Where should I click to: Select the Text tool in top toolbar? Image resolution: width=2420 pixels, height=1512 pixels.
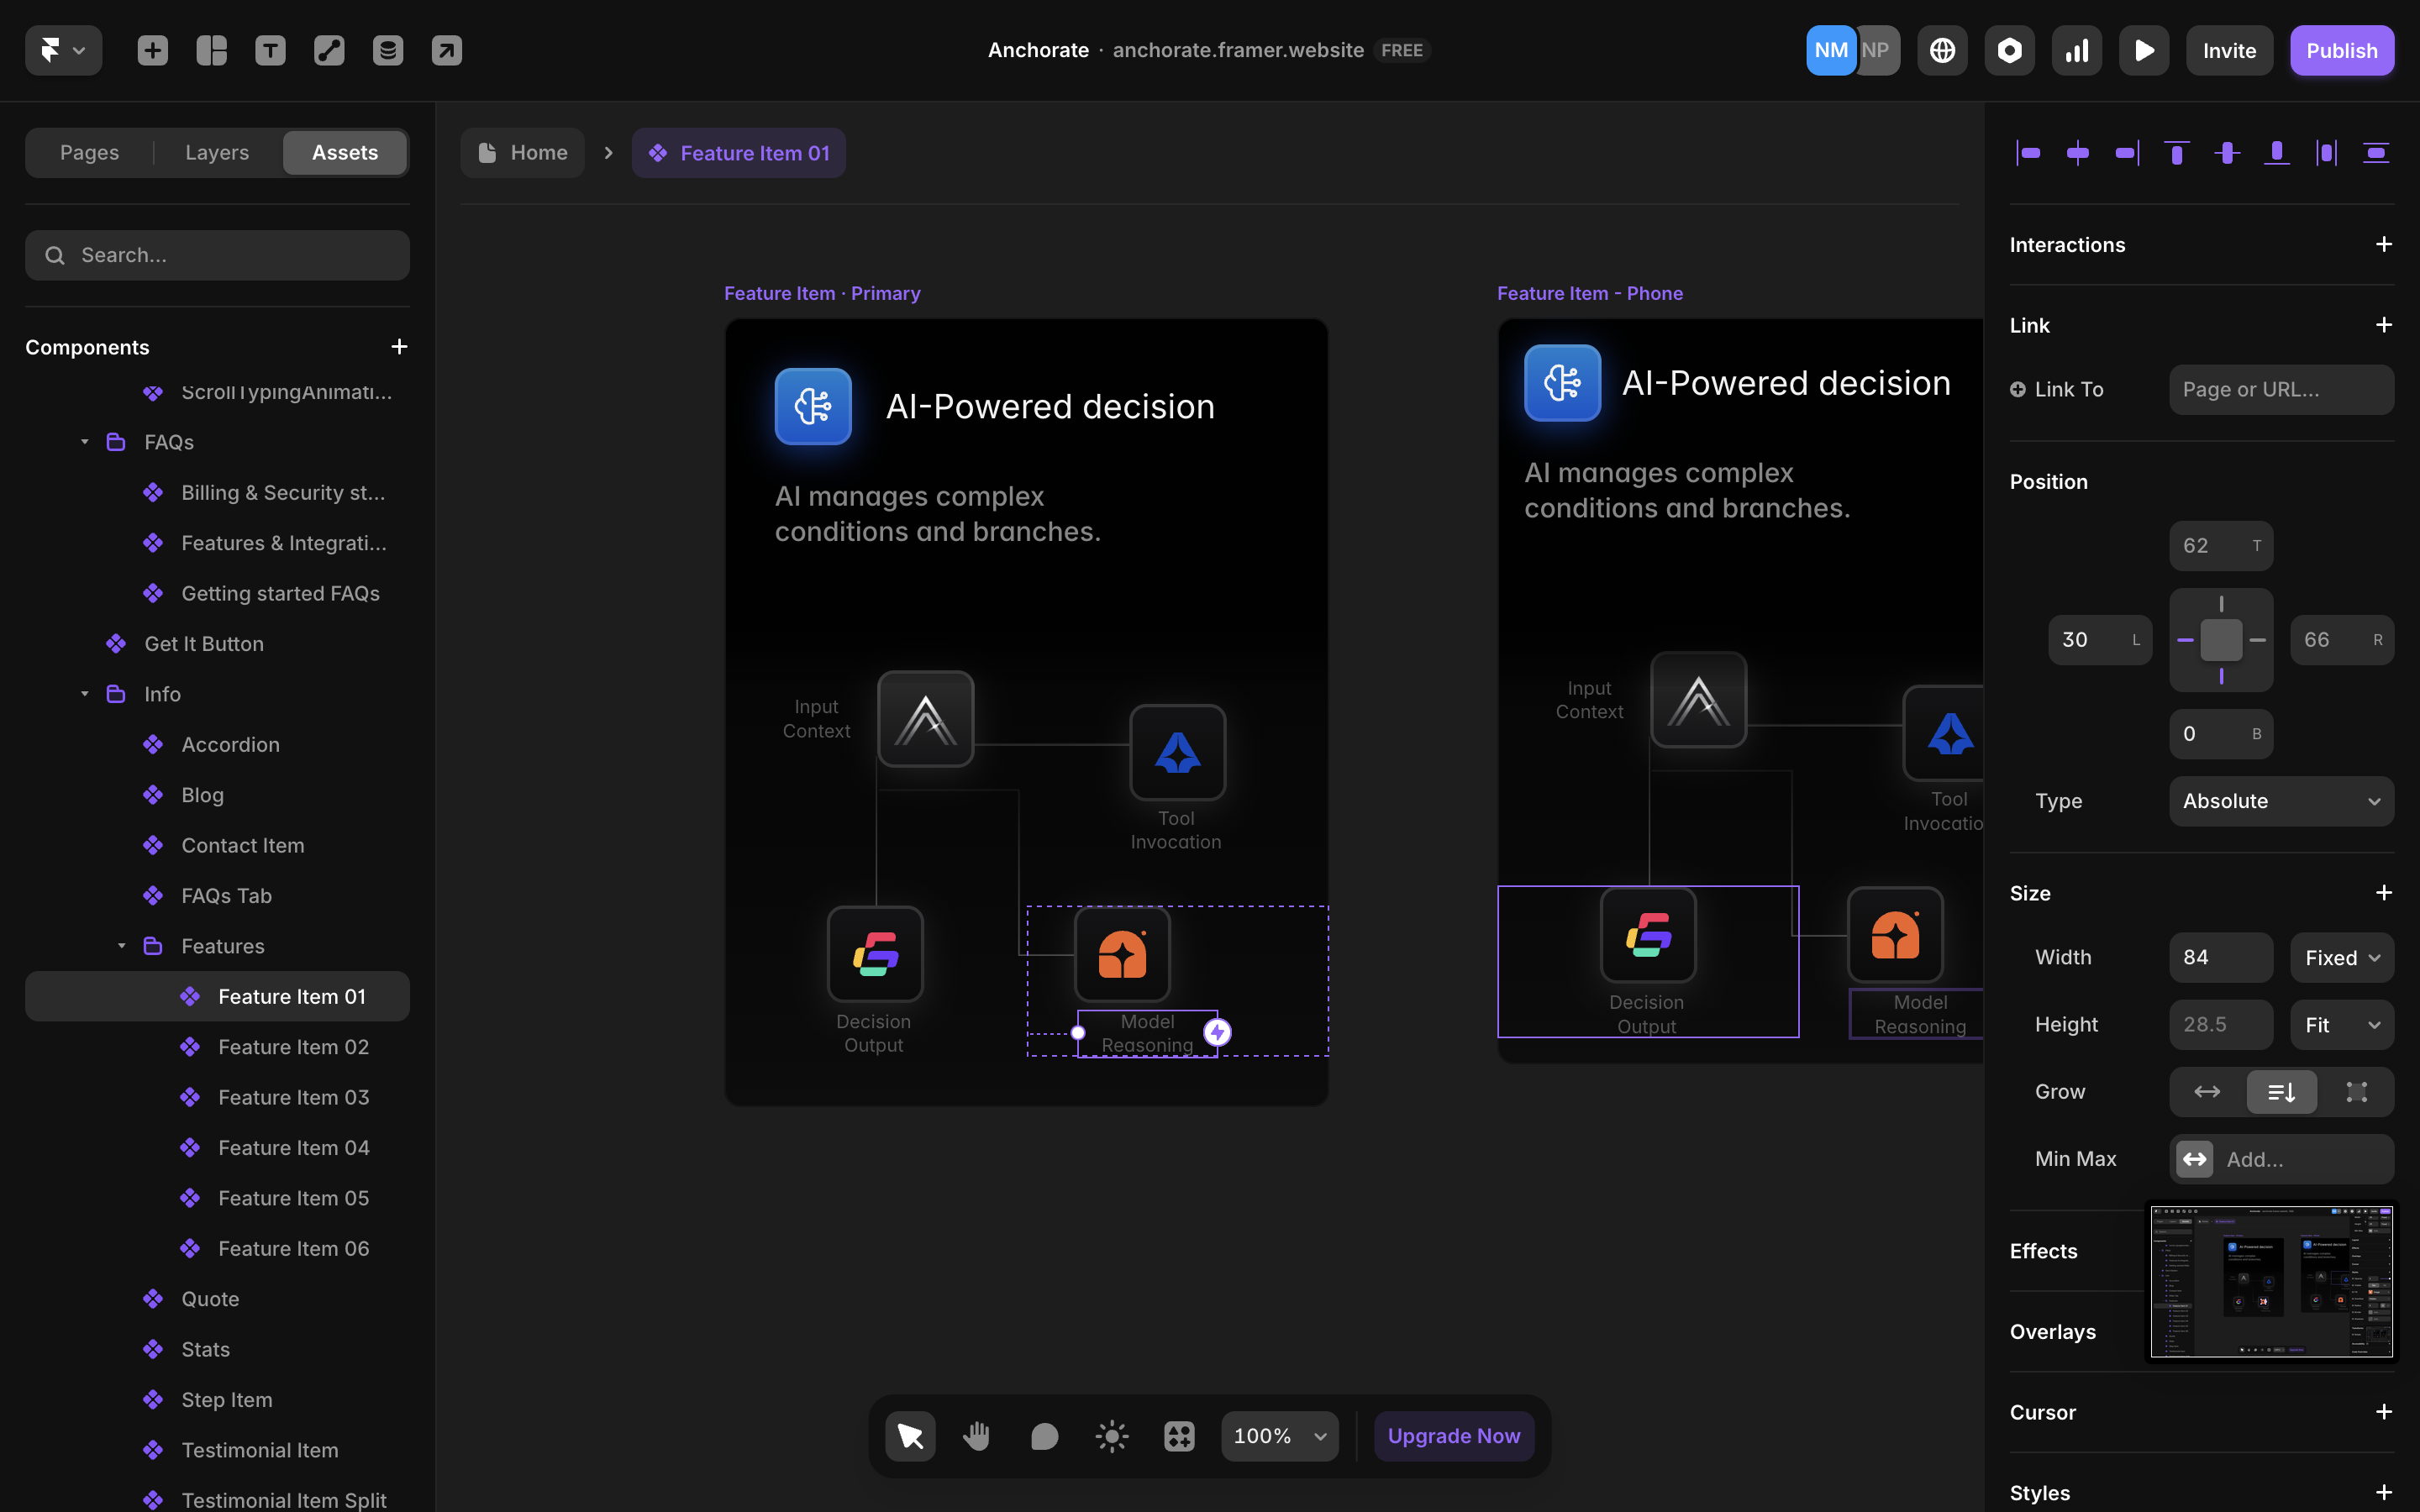tap(270, 50)
